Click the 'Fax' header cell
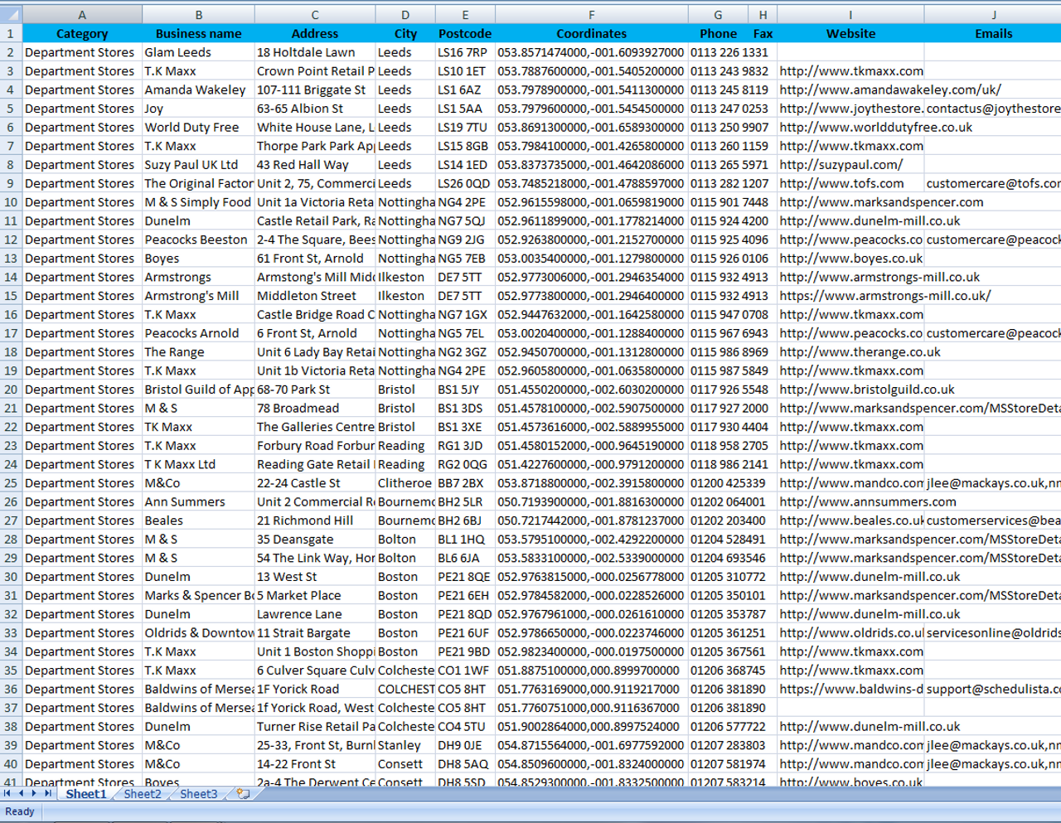Image resolution: width=1061 pixels, height=823 pixels. pos(763,34)
